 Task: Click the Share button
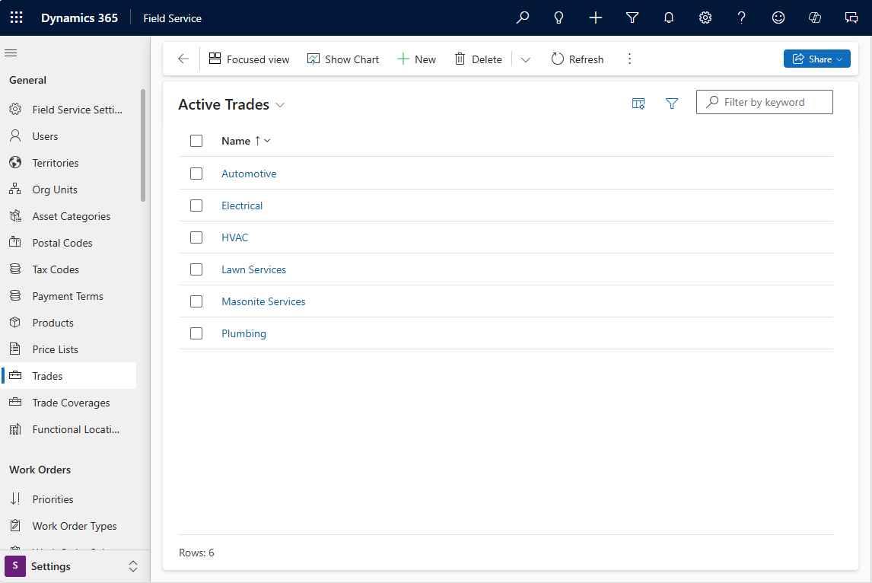click(x=817, y=59)
